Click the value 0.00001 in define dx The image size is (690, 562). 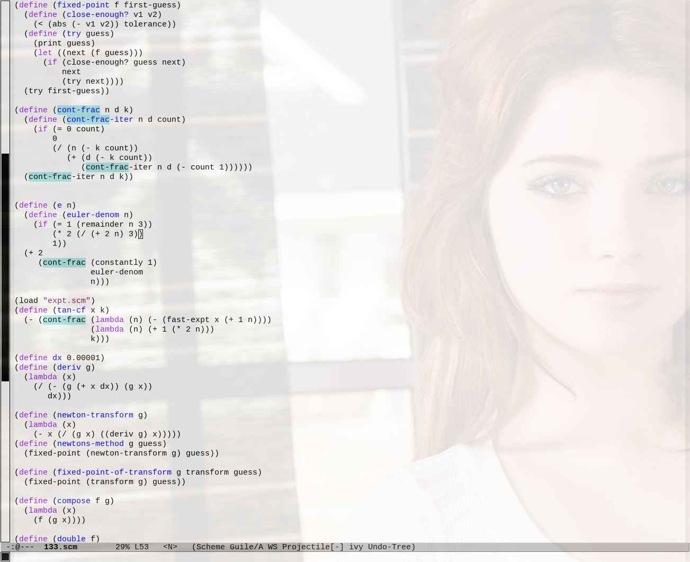pos(83,358)
